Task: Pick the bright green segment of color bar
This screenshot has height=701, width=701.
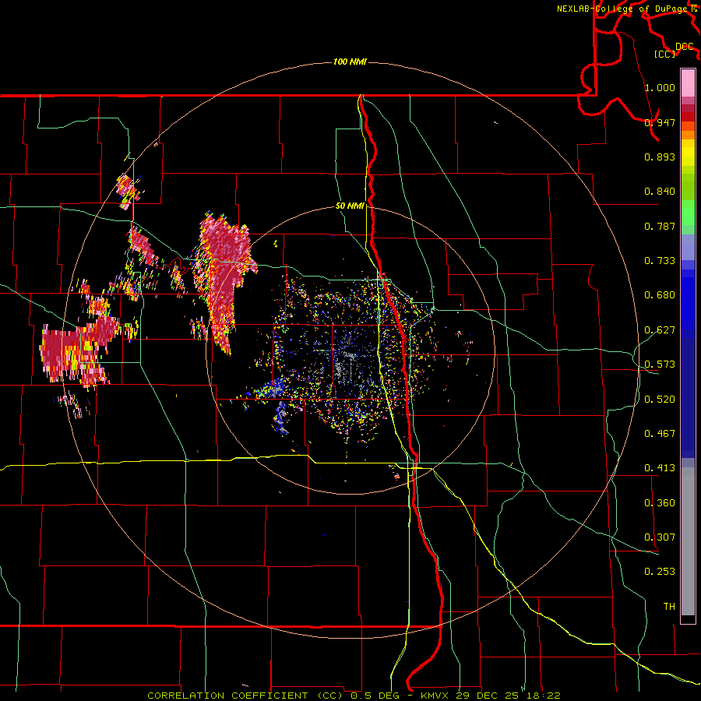Action: 688,212
